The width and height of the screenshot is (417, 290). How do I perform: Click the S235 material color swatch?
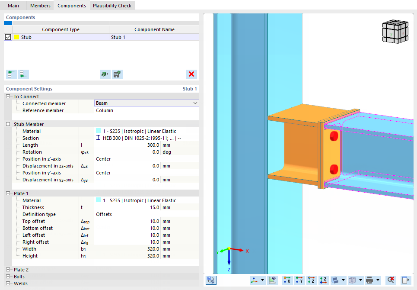coord(98,131)
